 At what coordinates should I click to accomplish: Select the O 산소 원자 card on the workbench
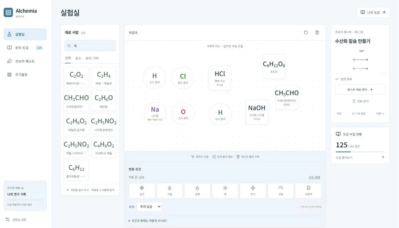click(x=183, y=113)
